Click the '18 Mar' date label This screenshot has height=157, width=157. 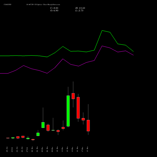point(87,149)
